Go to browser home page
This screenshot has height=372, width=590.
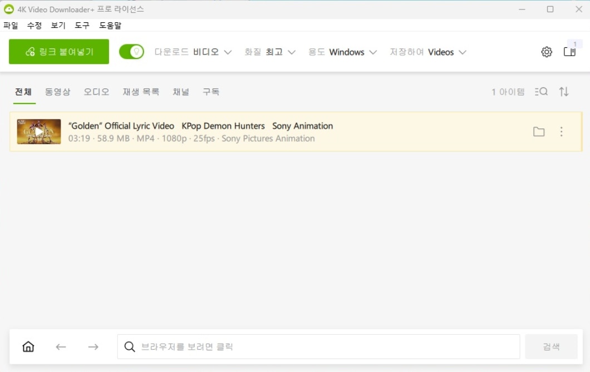28,346
